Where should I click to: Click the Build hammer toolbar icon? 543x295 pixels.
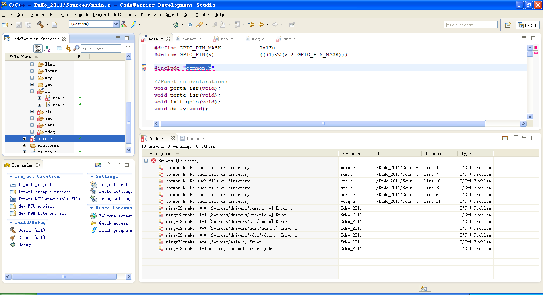40,25
